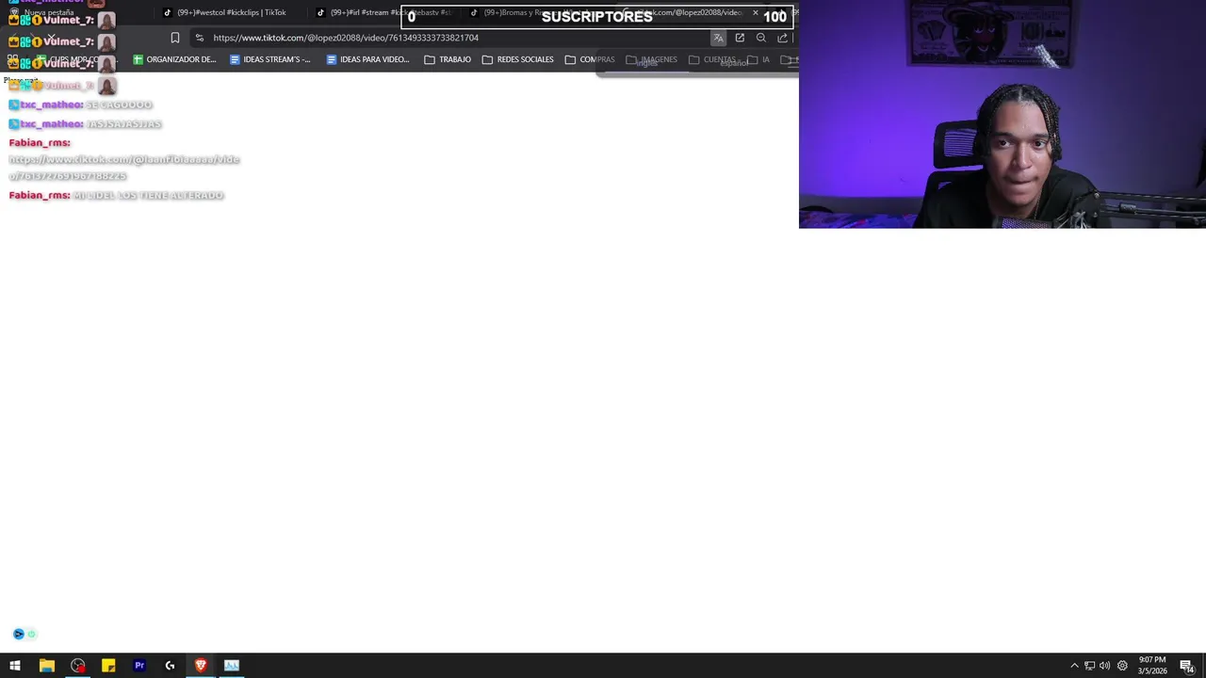Open the monitor graph app in taskbar

click(232, 666)
